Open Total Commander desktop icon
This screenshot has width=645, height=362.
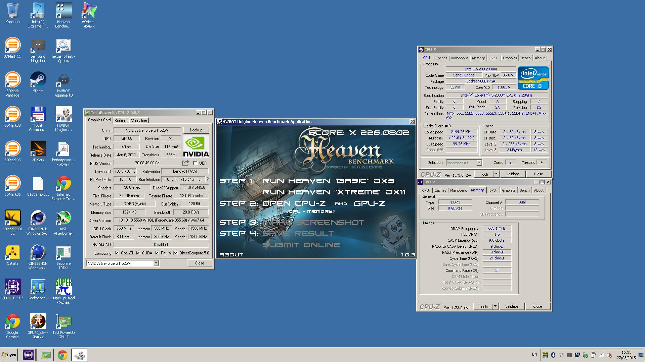(x=38, y=119)
